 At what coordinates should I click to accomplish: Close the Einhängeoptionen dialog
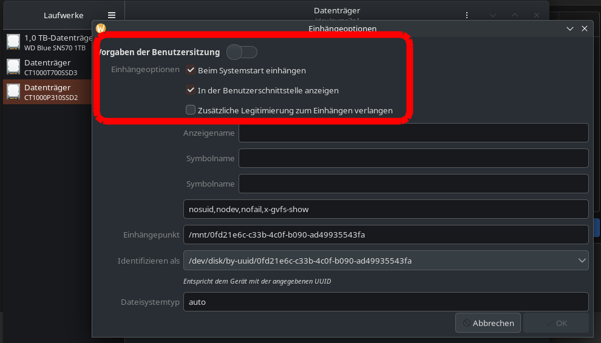pos(585,28)
